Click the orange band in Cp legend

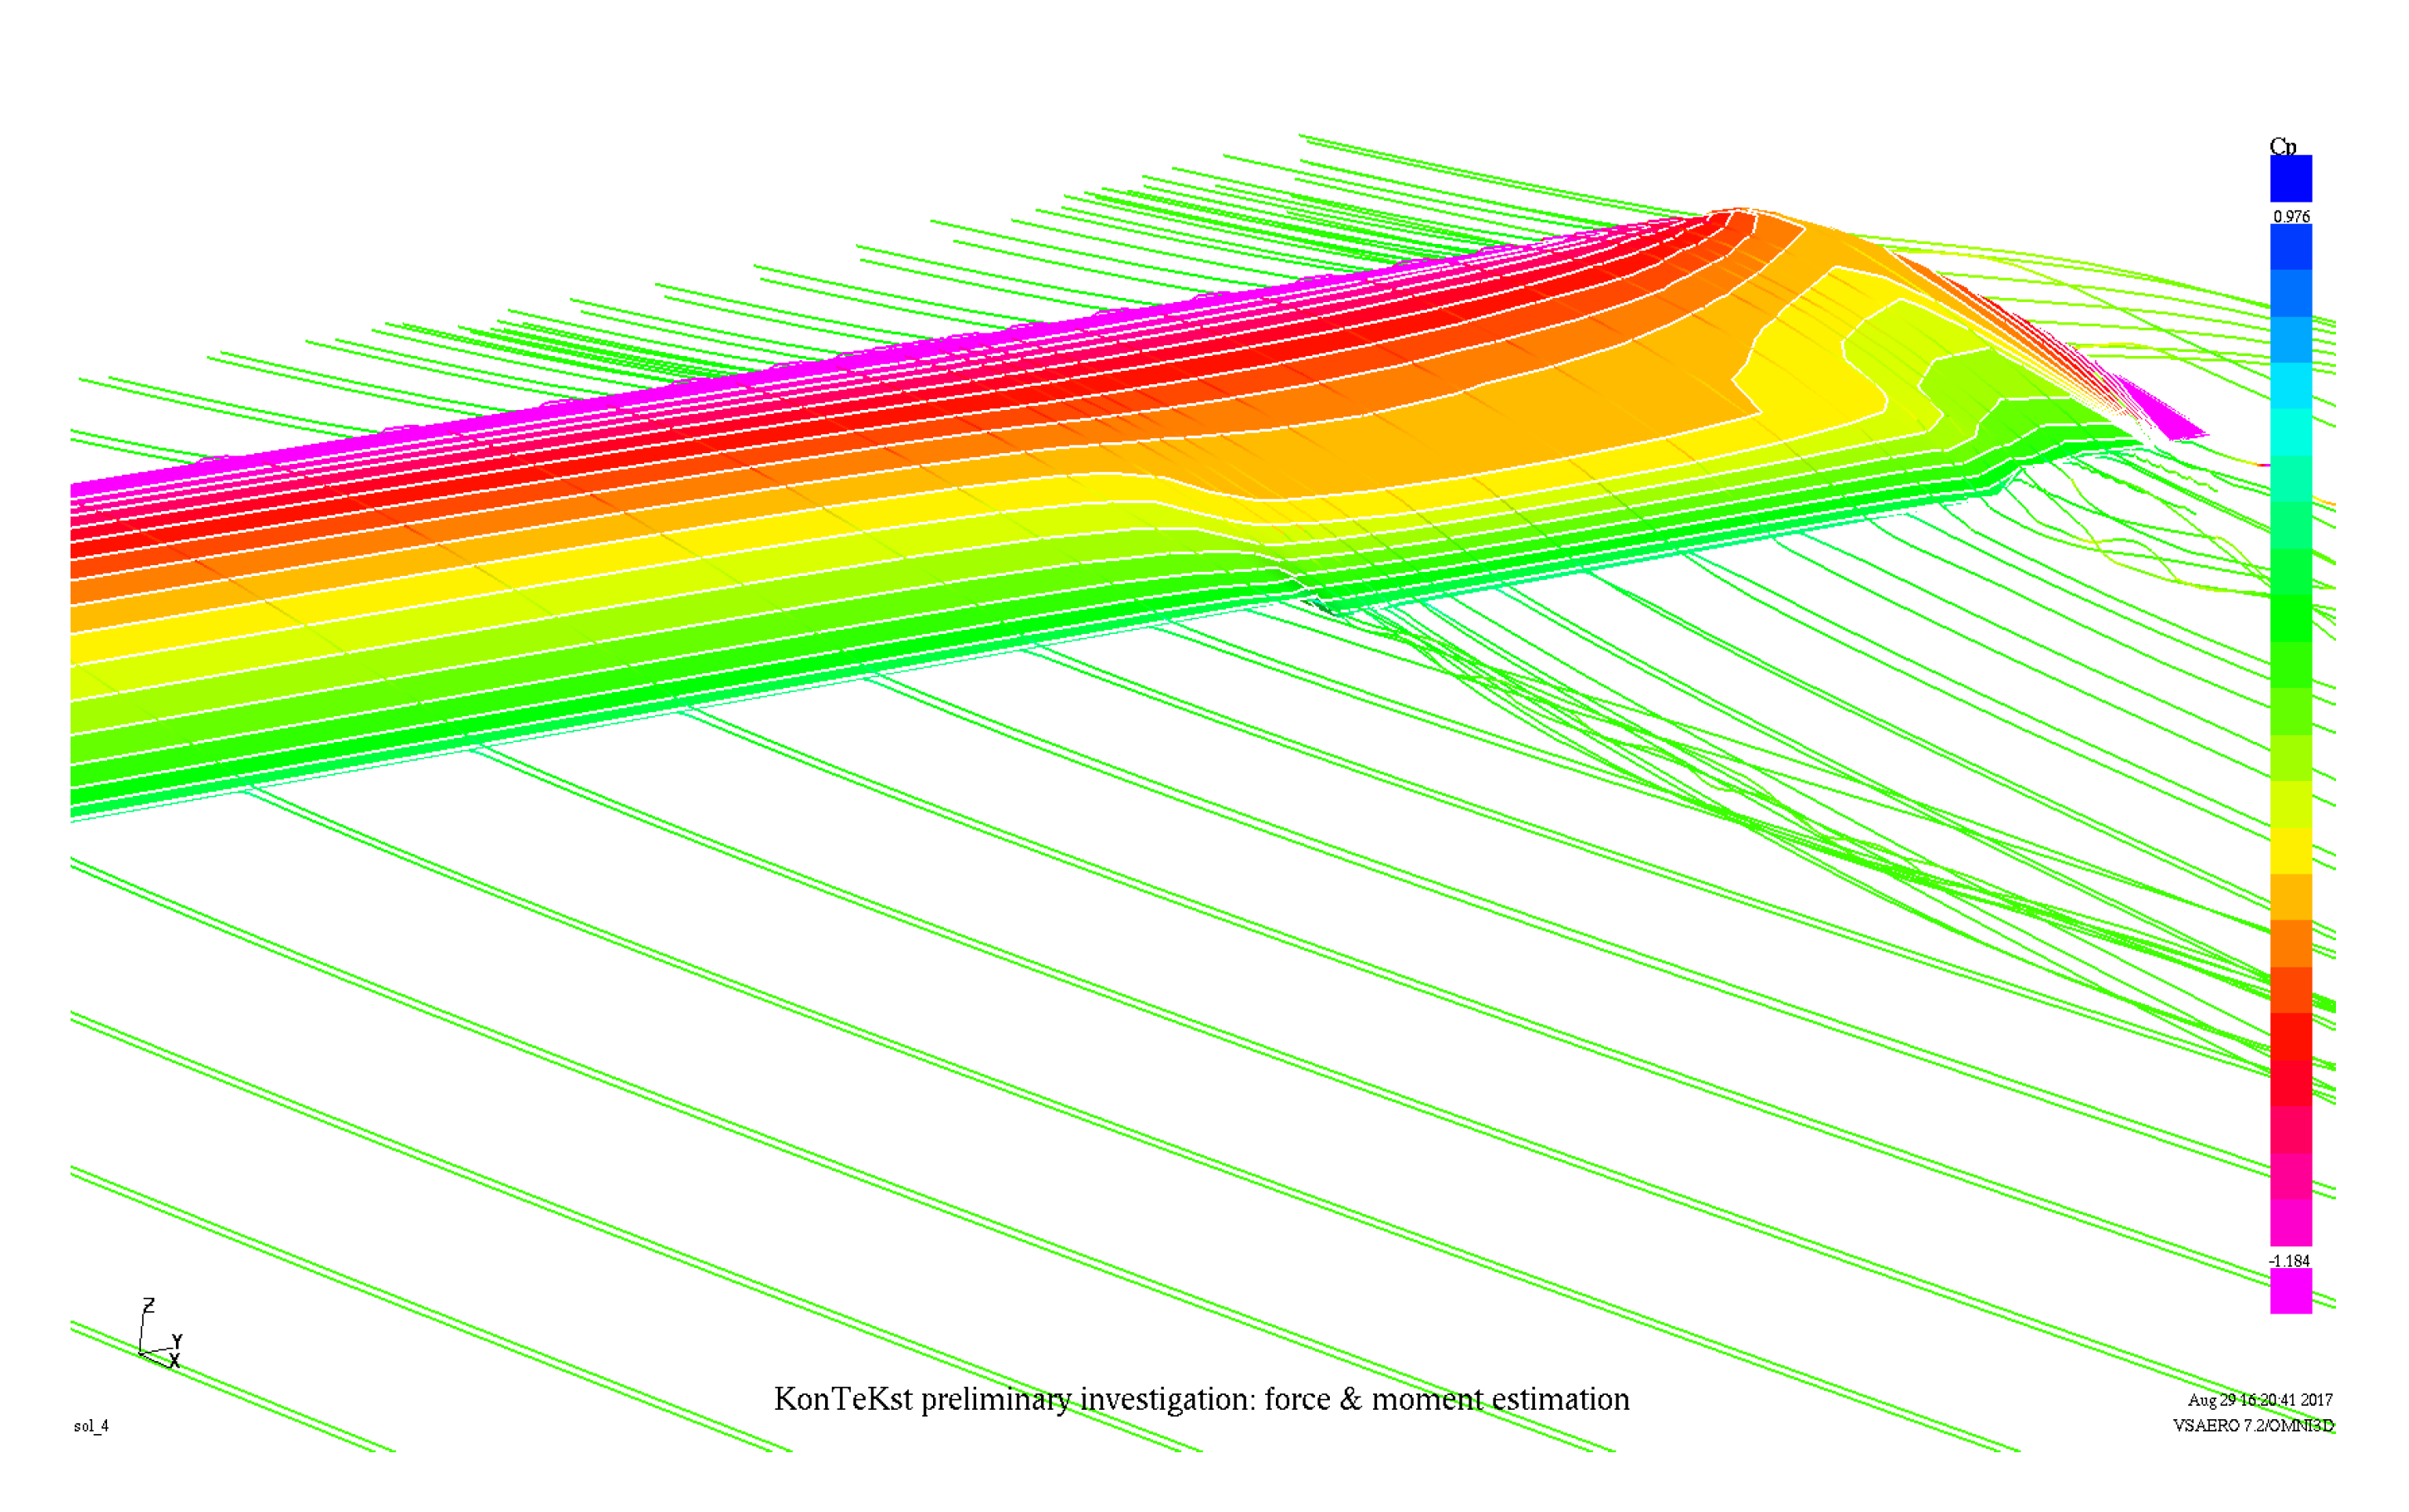2290,943
